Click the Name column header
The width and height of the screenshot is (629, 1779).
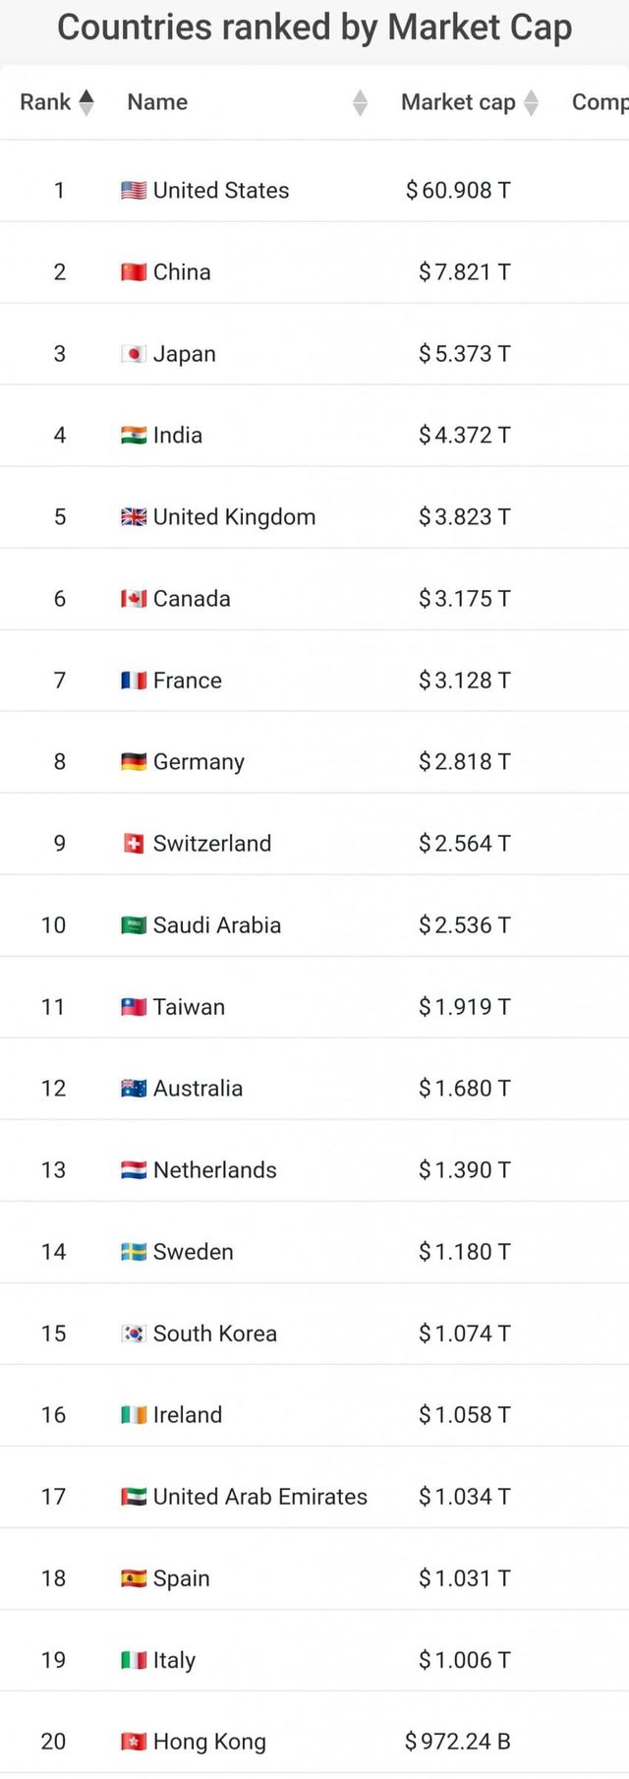157,102
